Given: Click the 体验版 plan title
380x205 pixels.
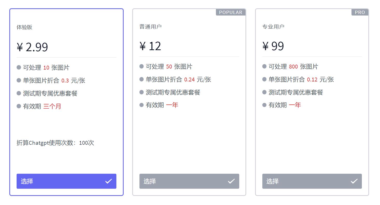Looking at the screenshot, I should coord(24,27).
